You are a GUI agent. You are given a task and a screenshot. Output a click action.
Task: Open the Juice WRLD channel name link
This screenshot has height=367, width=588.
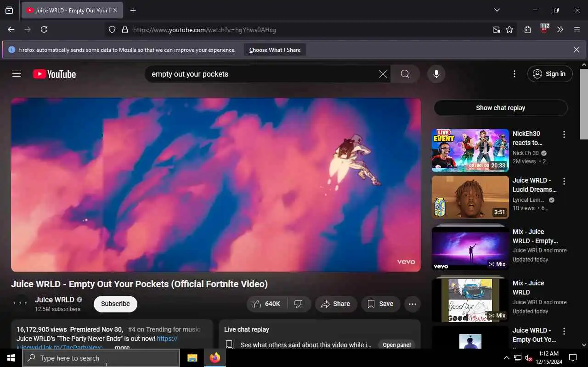pos(54,300)
